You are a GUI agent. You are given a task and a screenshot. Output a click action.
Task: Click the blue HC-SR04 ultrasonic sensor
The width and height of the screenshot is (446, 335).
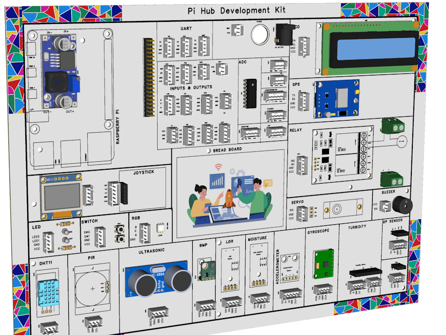(158, 279)
